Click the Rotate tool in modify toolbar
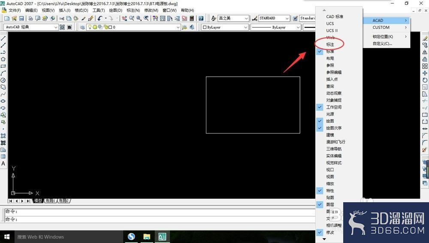The height and width of the screenshot is (243, 429). (x=425, y=80)
